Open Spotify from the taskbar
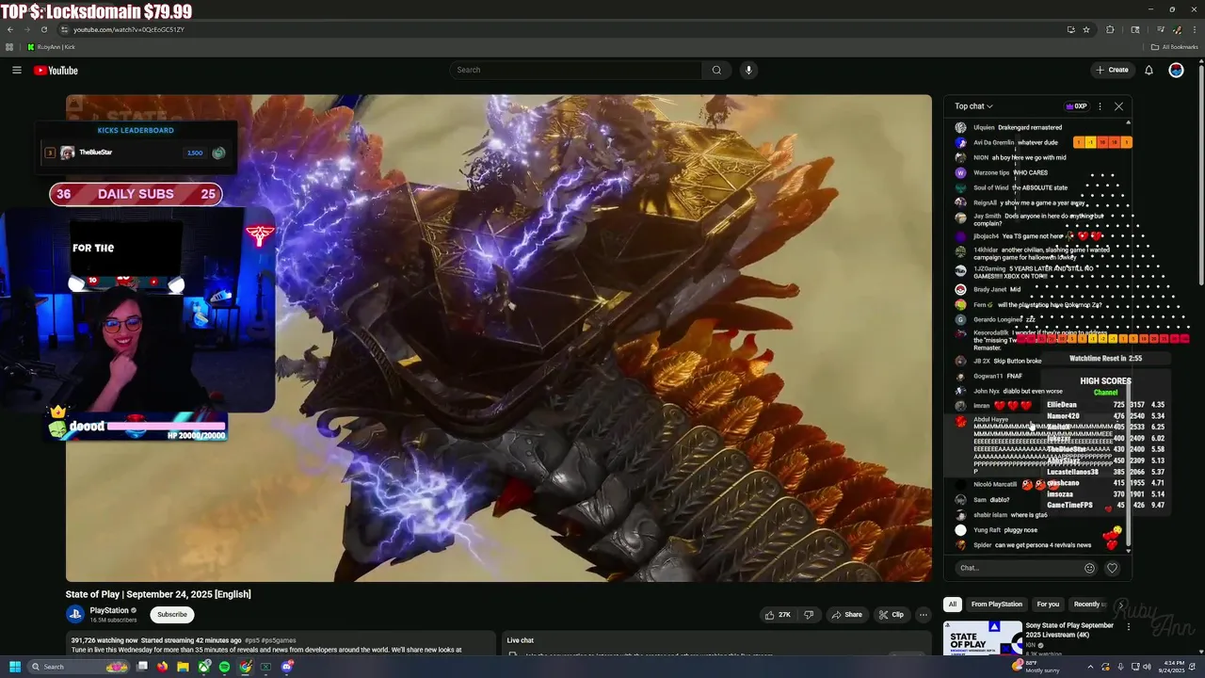 (x=224, y=667)
